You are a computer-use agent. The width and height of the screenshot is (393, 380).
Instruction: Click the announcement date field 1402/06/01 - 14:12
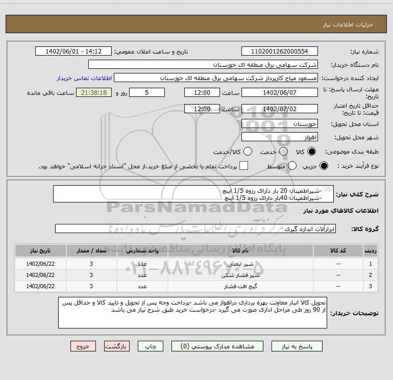73,52
